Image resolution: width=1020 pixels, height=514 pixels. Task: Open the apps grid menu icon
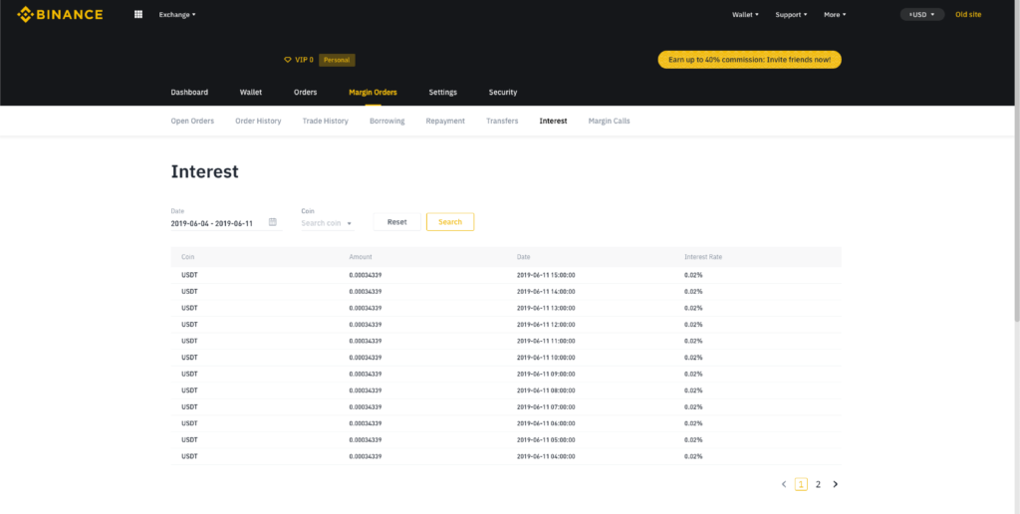coord(137,15)
